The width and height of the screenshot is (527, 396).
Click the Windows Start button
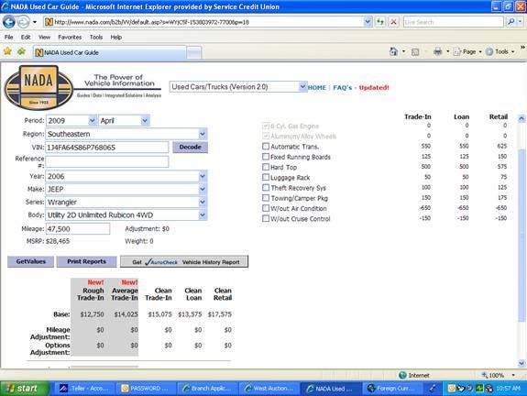point(24,389)
